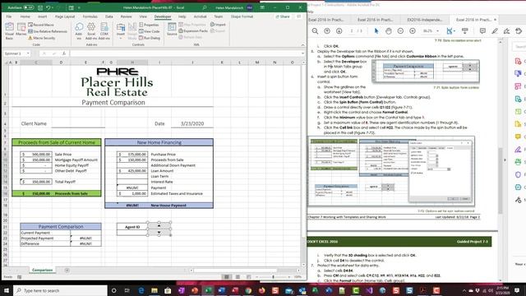
Task: Open the Windows Start menu
Action: point(6,290)
